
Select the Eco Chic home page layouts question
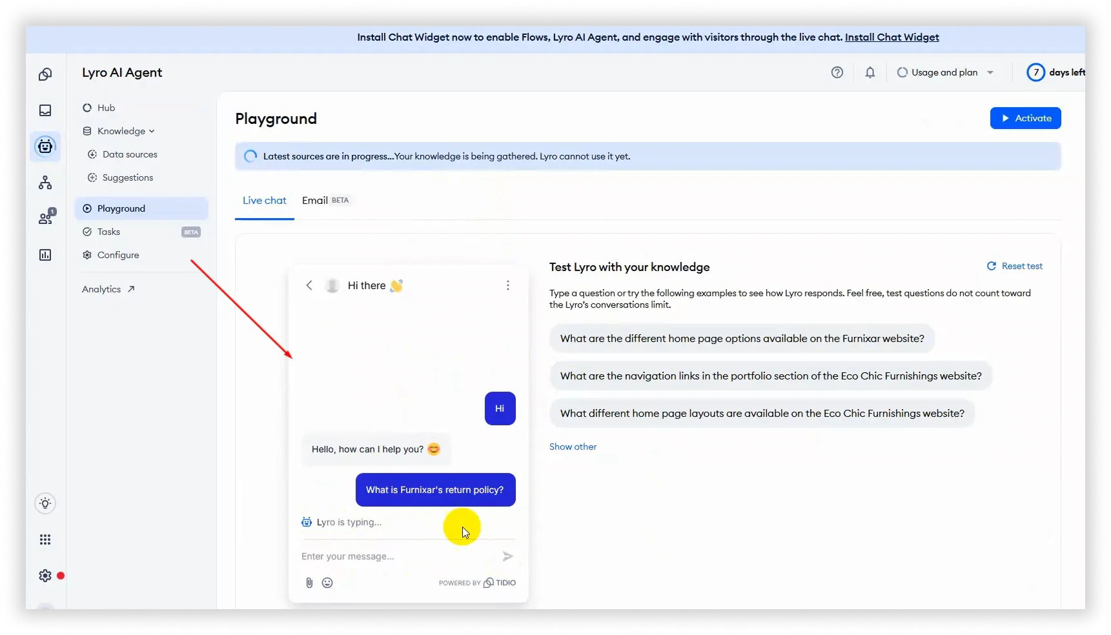762,414
